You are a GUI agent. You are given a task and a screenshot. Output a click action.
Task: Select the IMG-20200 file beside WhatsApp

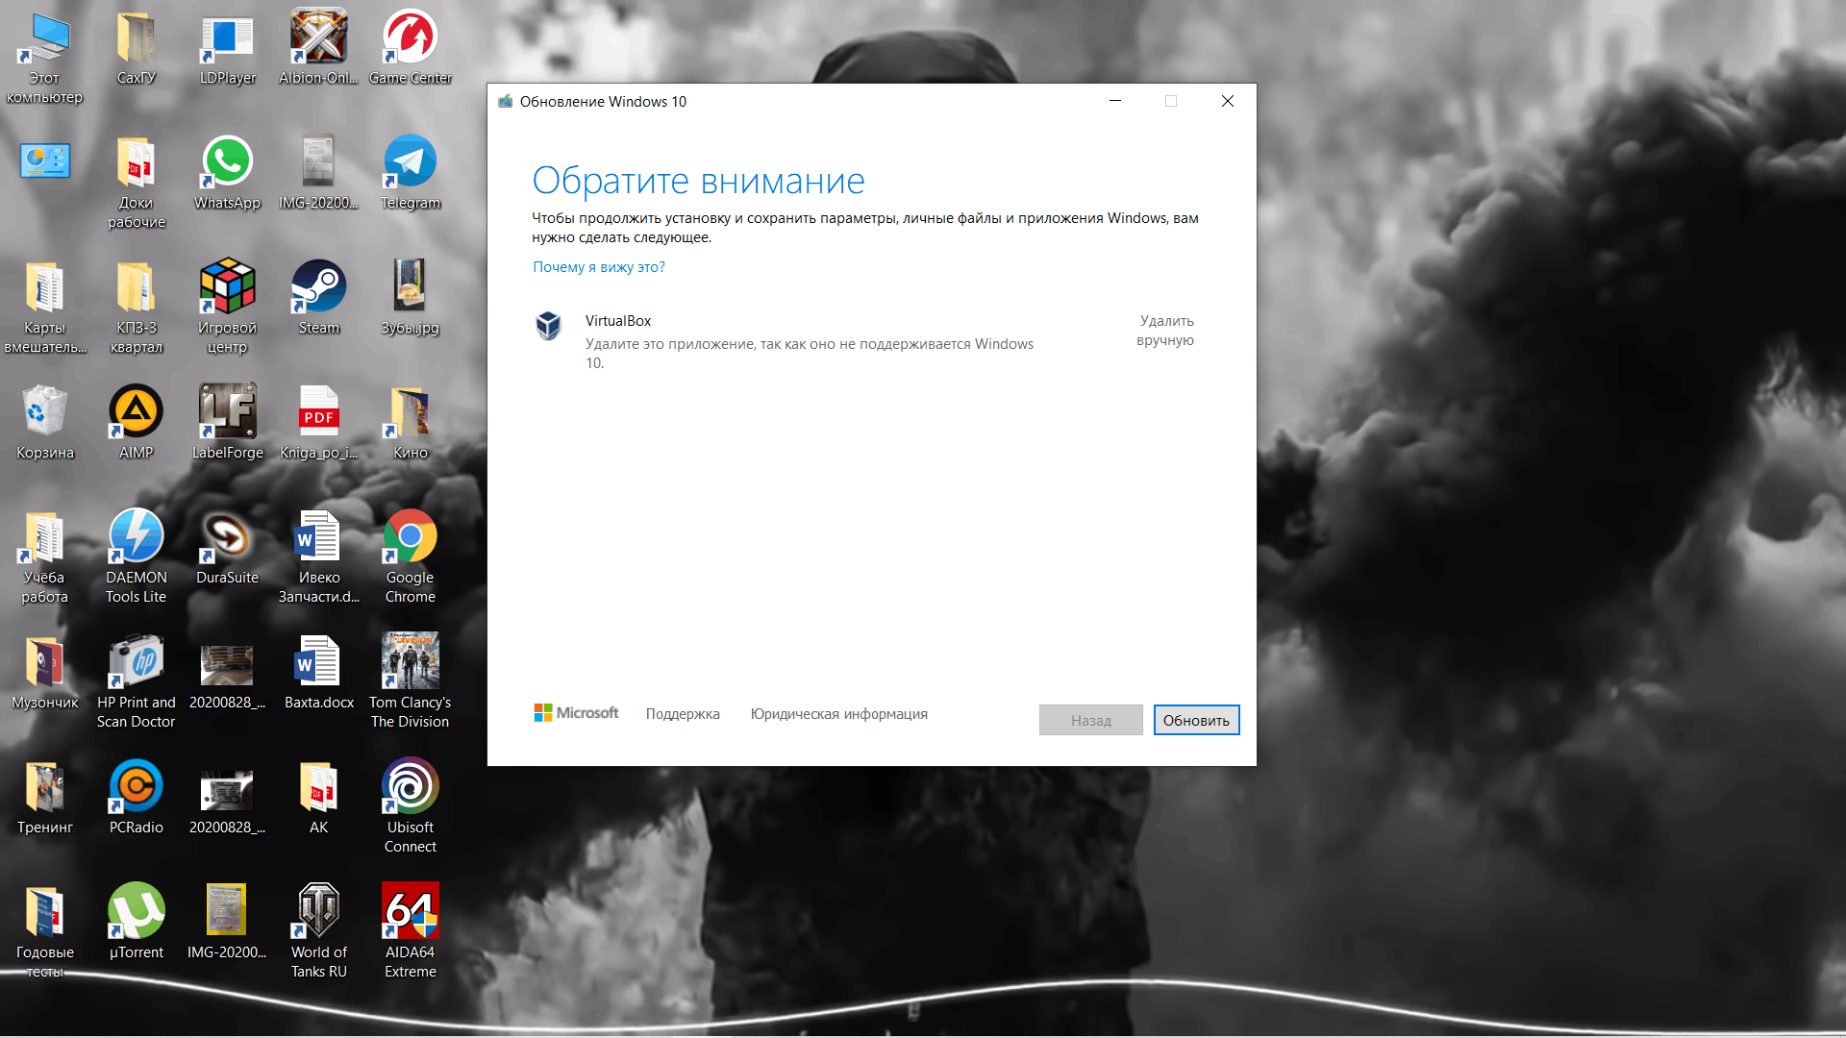318,174
